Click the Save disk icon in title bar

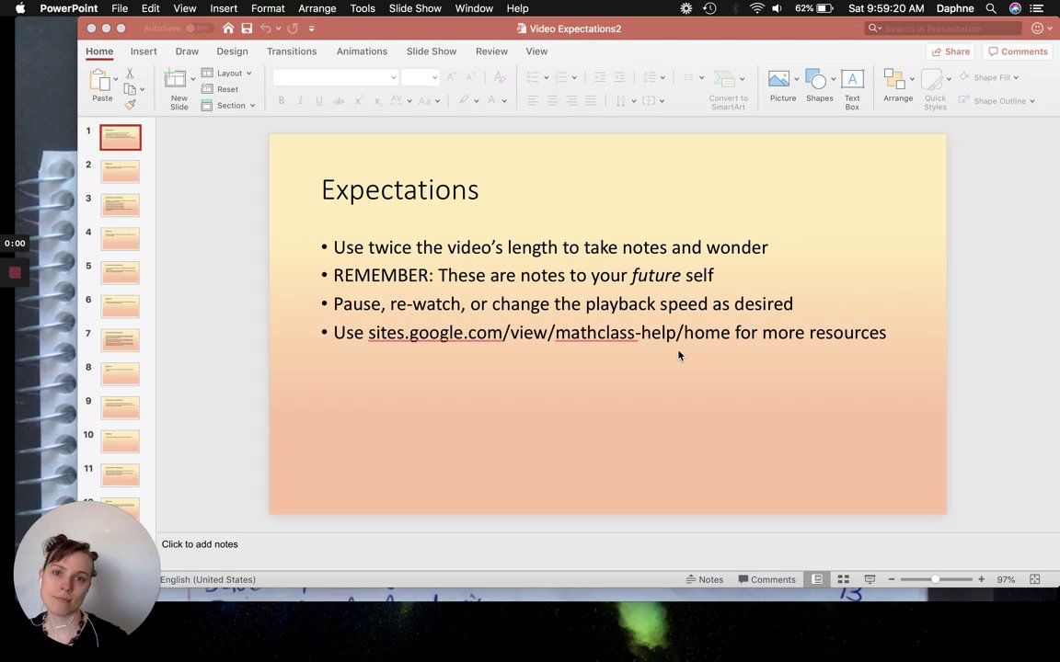click(x=247, y=29)
